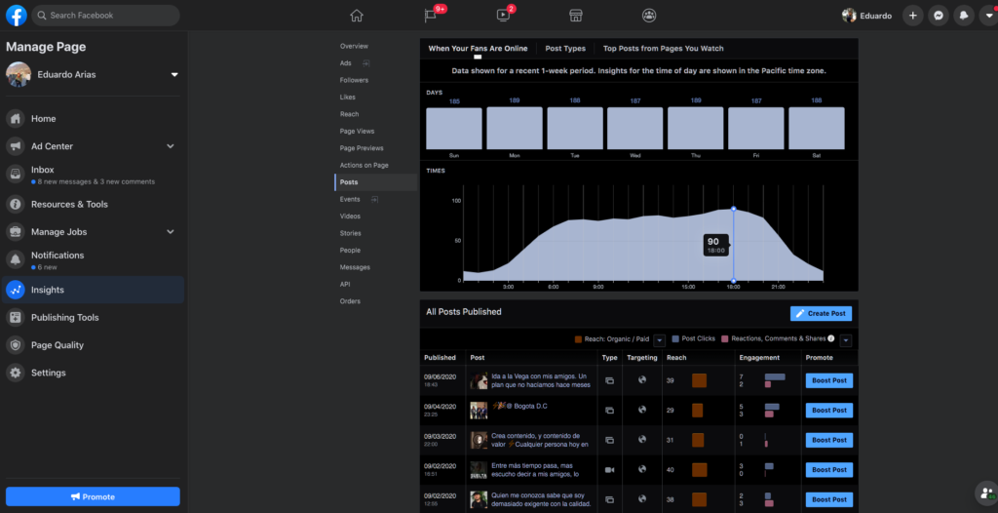
Task: Open post thumbnail 'Ida a la Vega'
Action: click(x=479, y=380)
